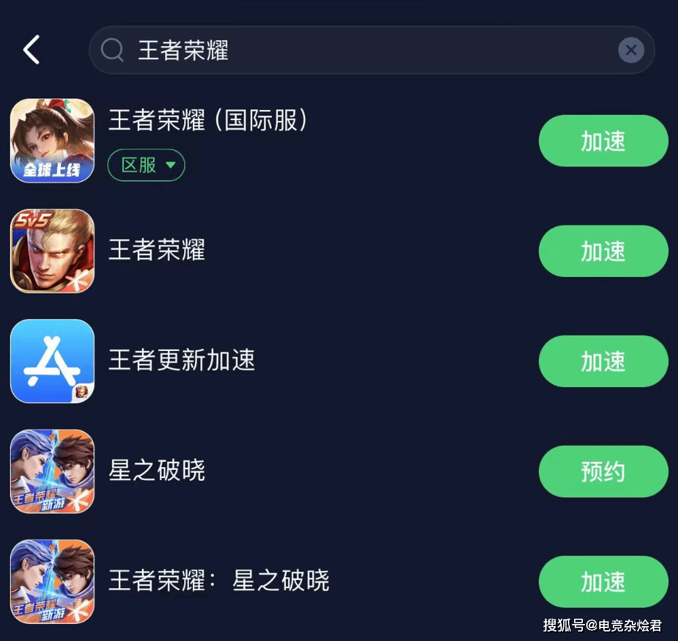Image resolution: width=678 pixels, height=641 pixels.
Task: Expand the 区服 server dropdown
Action: (x=146, y=165)
